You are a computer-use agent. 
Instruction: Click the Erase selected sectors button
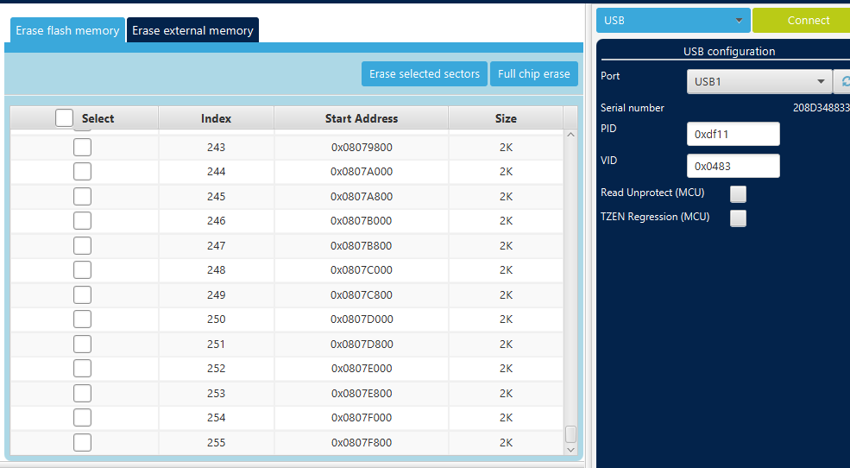click(x=425, y=73)
